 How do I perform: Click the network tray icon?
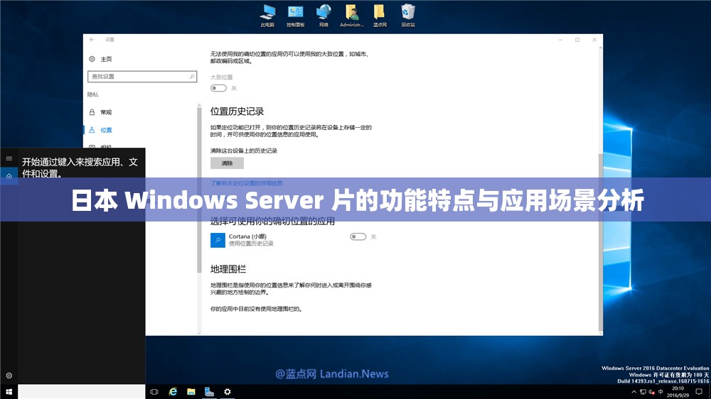[x=643, y=392]
